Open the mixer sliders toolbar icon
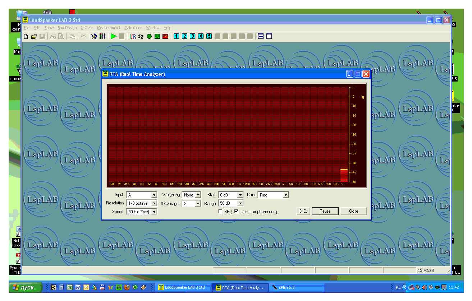The height and width of the screenshot is (301, 472). pos(102,36)
